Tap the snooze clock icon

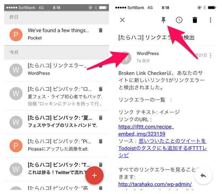(x=179, y=20)
